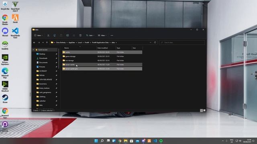Go back with the back arrow

click(x=34, y=42)
